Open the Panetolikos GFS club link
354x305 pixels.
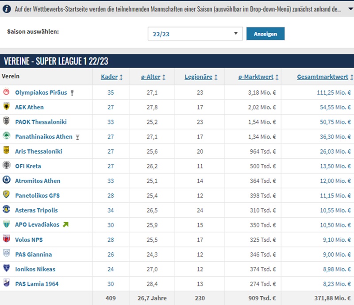[38, 195]
